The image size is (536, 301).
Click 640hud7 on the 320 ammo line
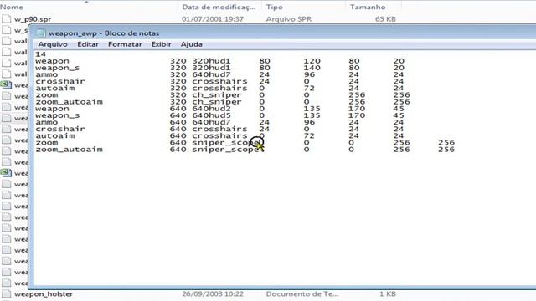click(x=211, y=74)
